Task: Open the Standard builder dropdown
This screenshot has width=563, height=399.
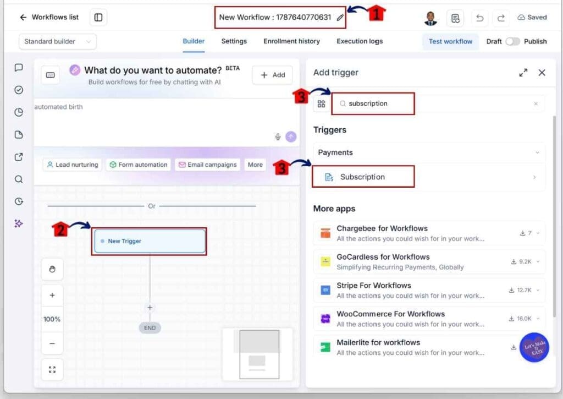Action: 57,41
